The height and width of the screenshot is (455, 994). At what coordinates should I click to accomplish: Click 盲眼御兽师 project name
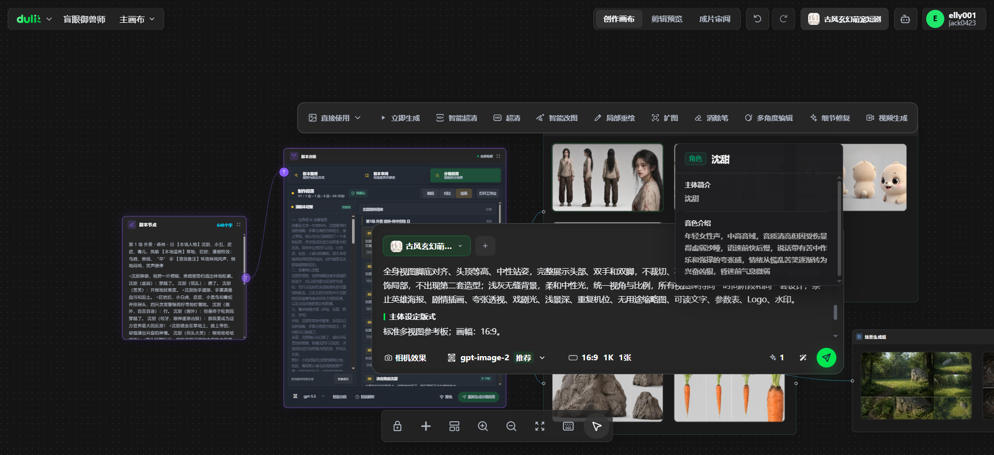coord(84,19)
